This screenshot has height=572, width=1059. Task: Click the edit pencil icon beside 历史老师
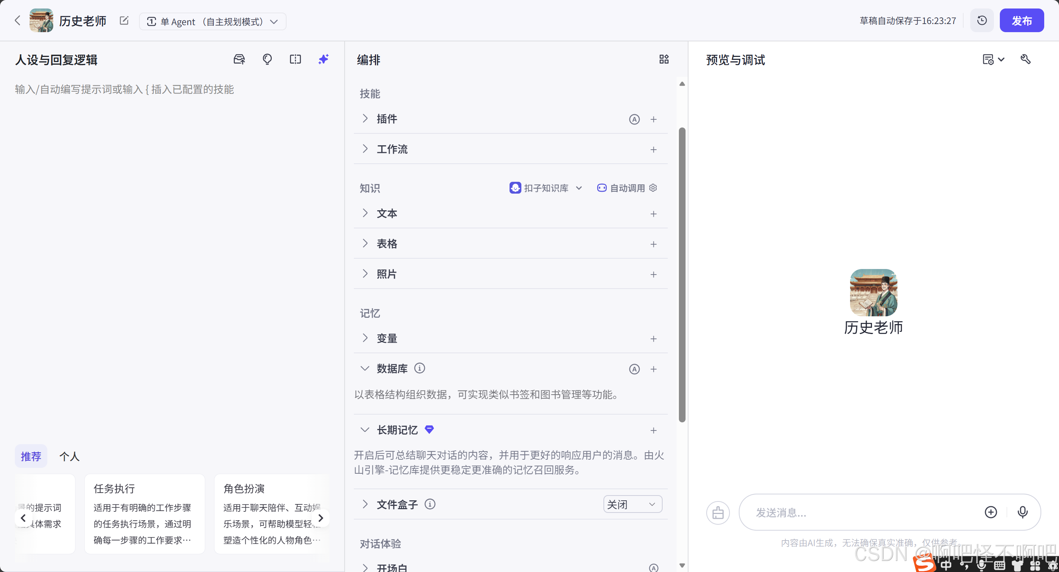point(124,21)
